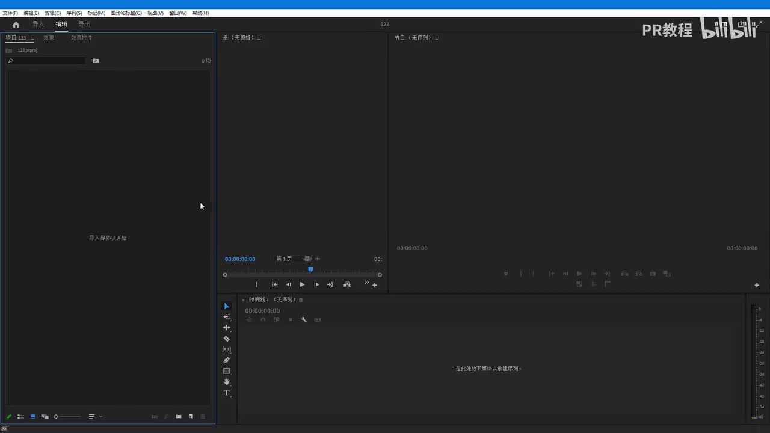Click the Project panel search field
The image size is (770, 433).
[46, 61]
